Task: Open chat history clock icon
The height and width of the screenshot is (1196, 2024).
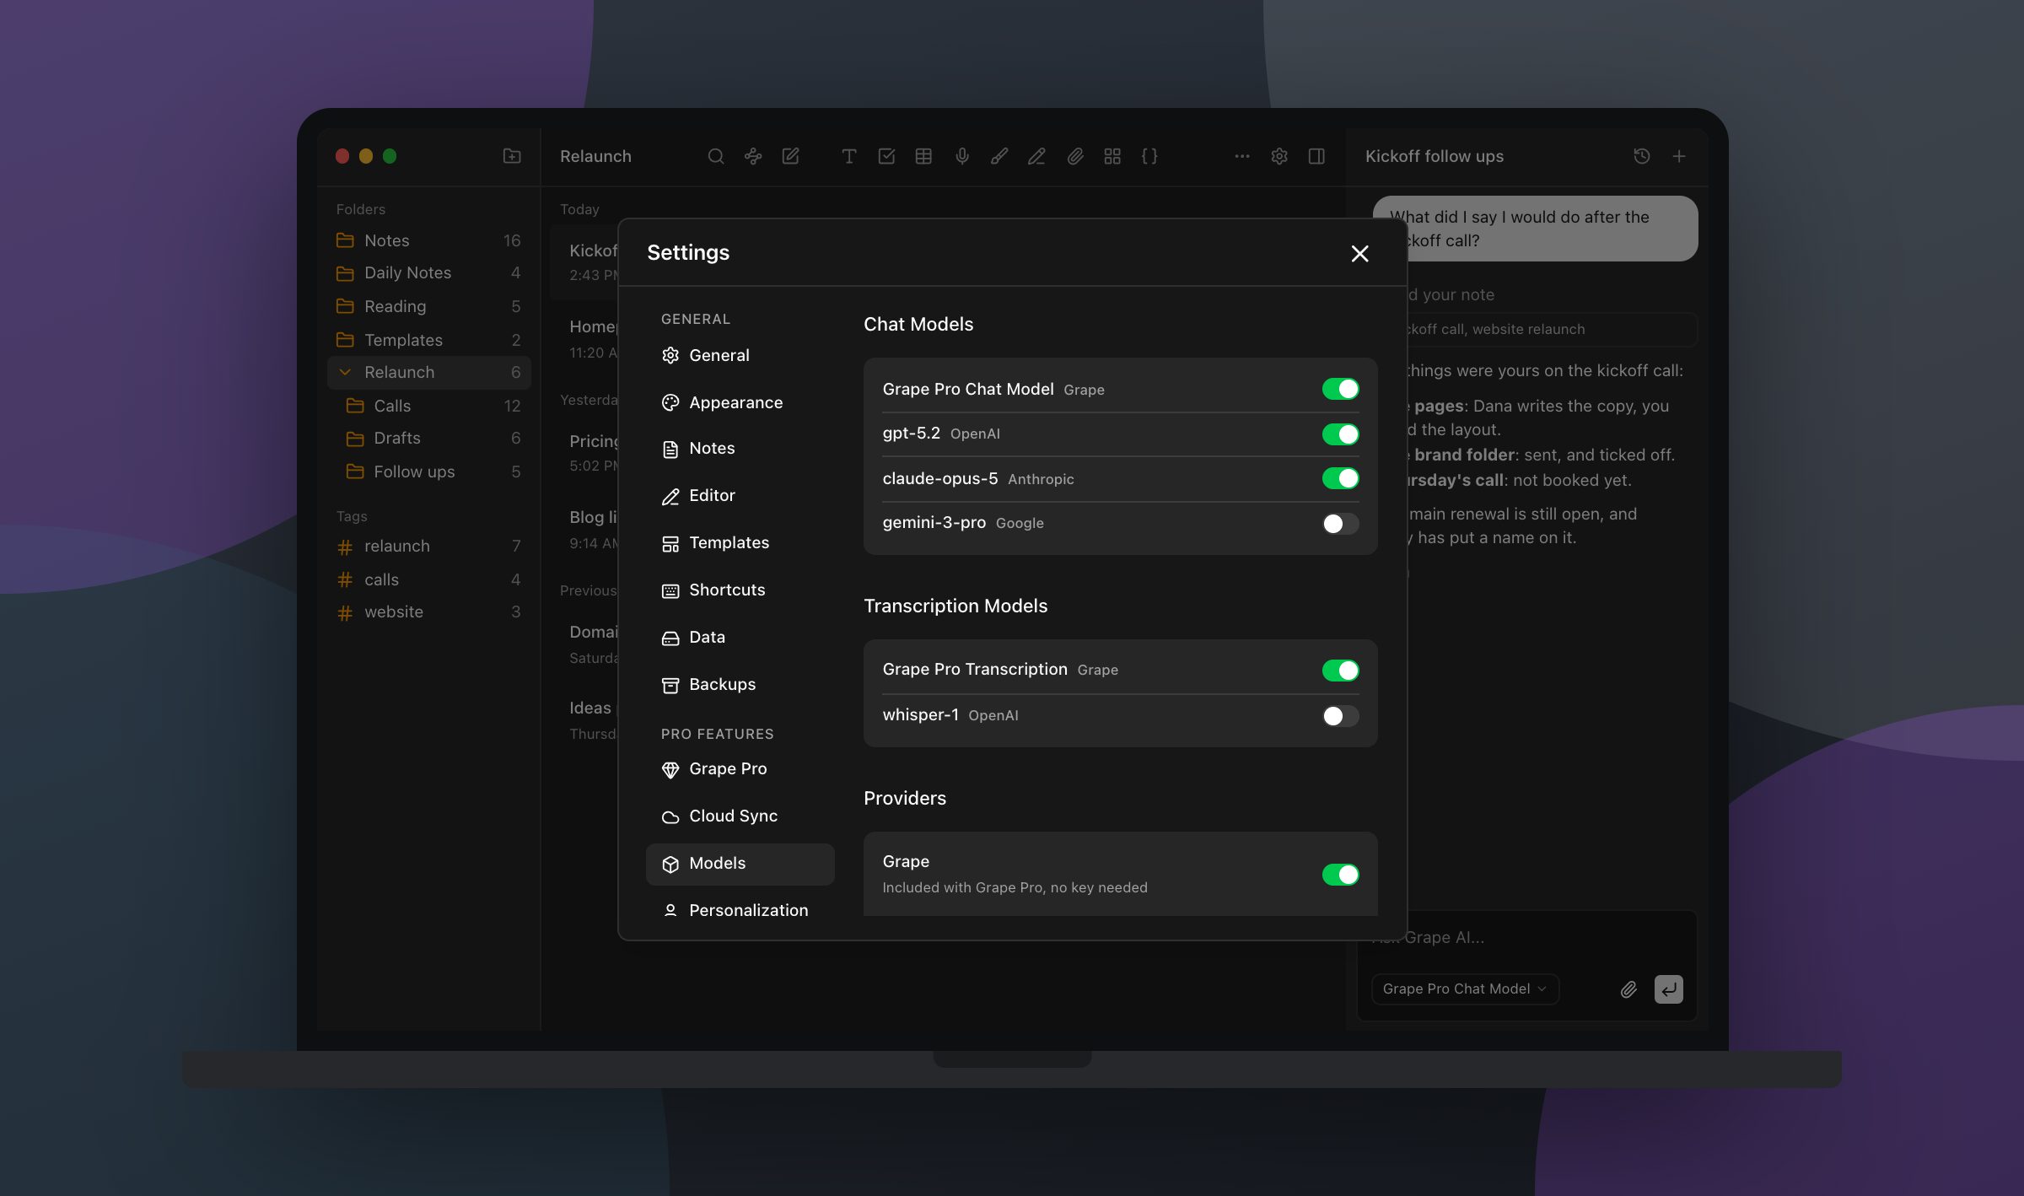Action: coord(1642,156)
